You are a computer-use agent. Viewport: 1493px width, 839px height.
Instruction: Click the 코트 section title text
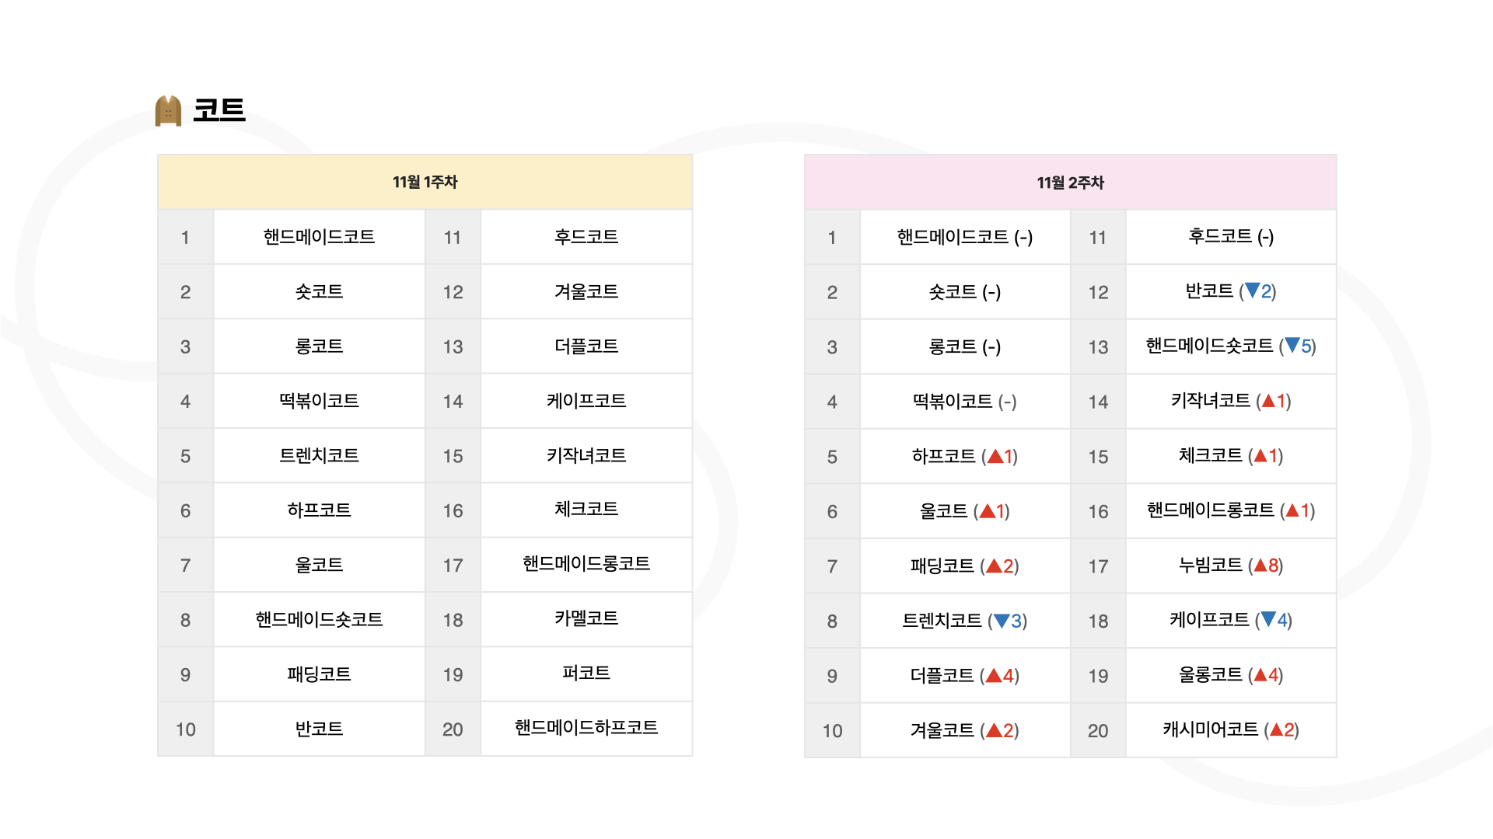click(x=219, y=110)
